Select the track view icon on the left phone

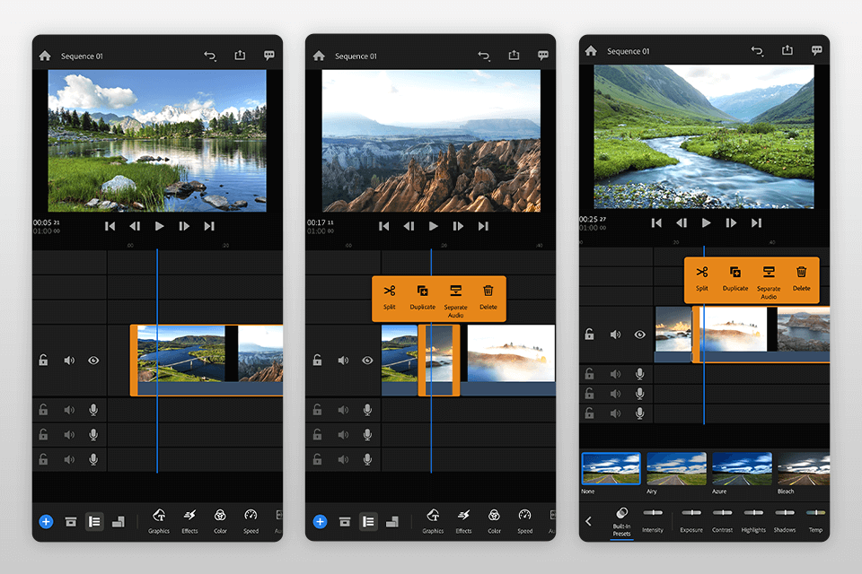[94, 521]
